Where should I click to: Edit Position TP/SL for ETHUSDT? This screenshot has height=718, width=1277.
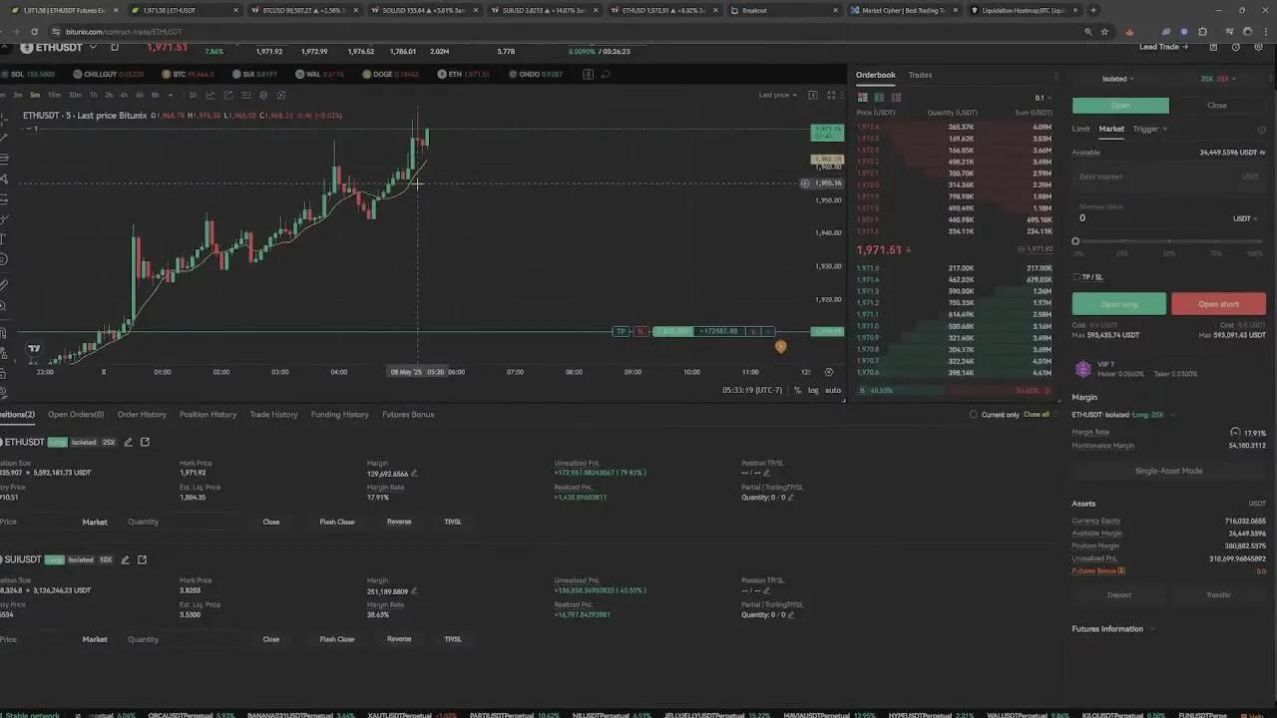pyautogui.click(x=767, y=473)
